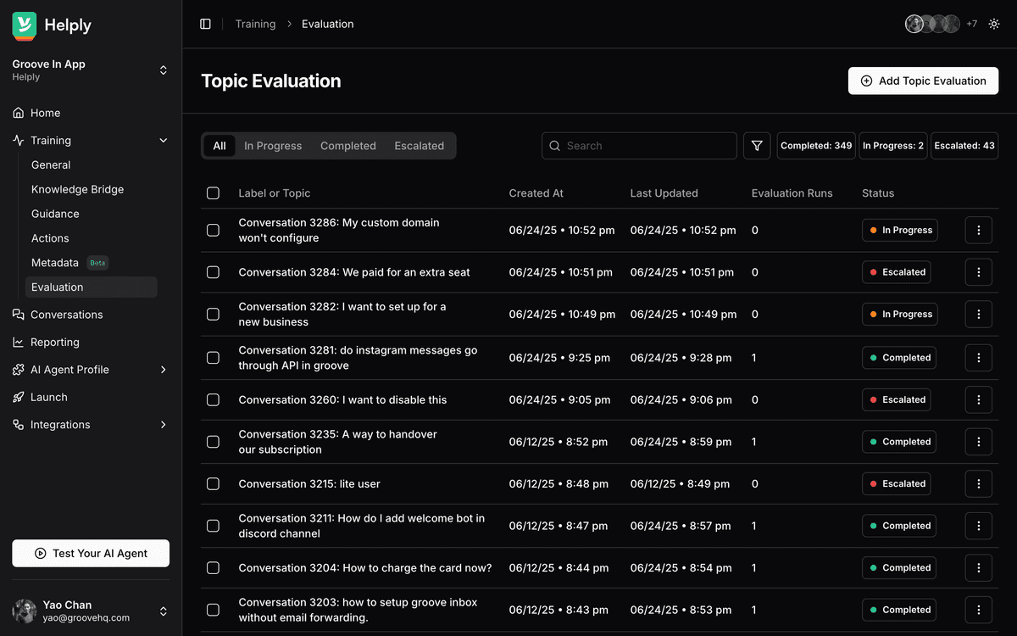Screen dimensions: 1017x636
Task: Check the Conversation 3215 row checkbox
Action: coord(213,483)
